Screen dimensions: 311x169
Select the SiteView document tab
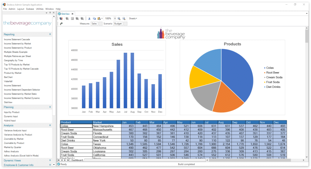coord(65,14)
